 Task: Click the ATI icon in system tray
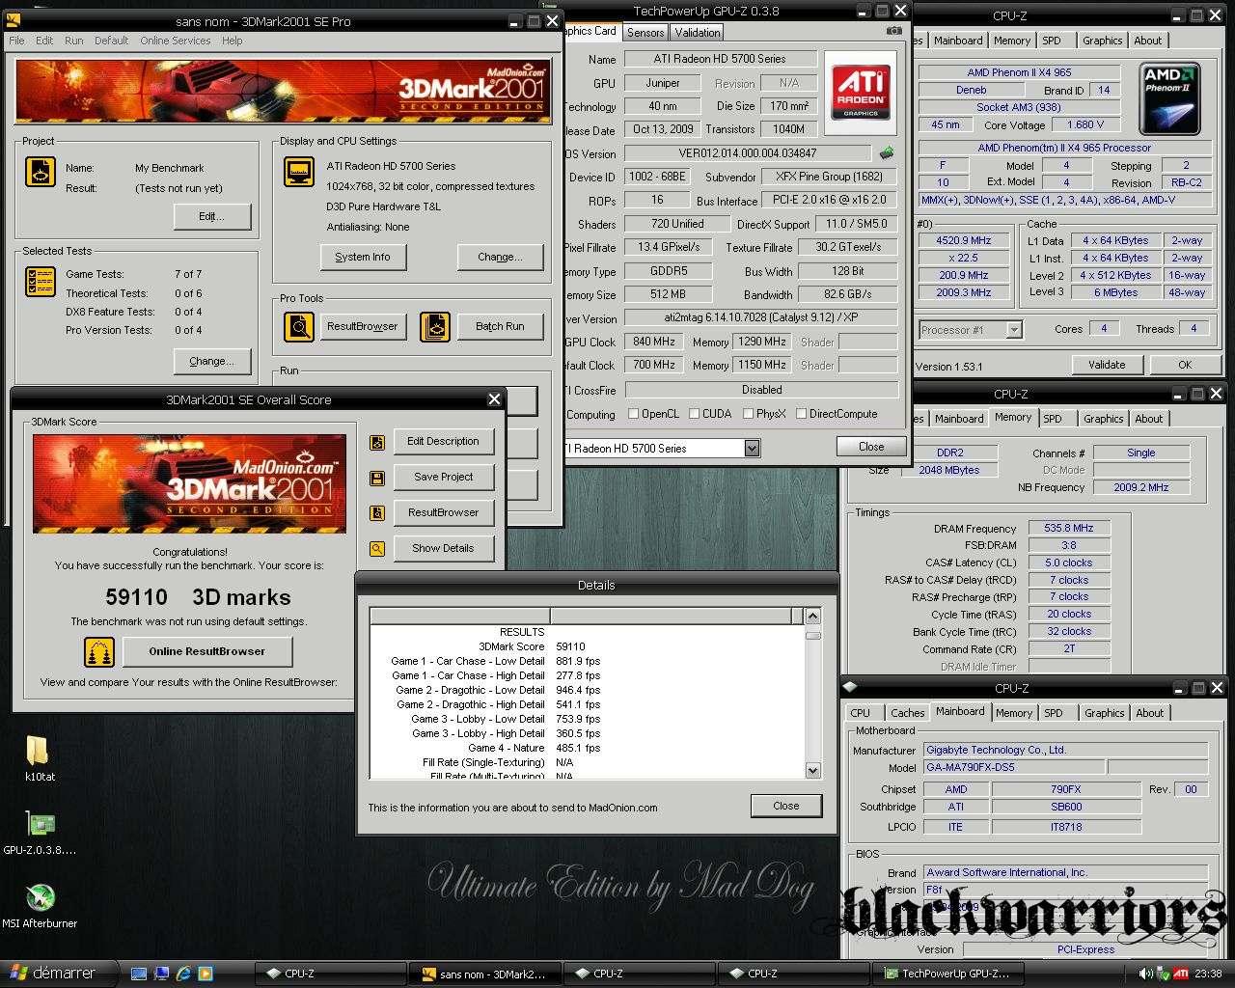(1180, 974)
